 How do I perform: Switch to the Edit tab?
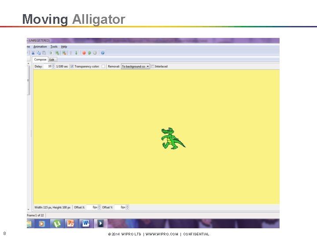coord(52,59)
